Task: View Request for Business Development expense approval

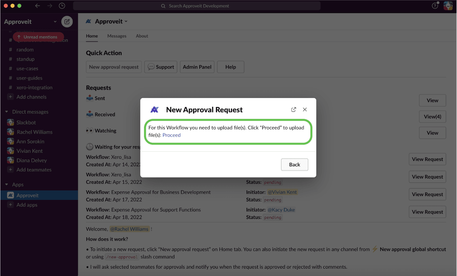Action: coord(428,194)
